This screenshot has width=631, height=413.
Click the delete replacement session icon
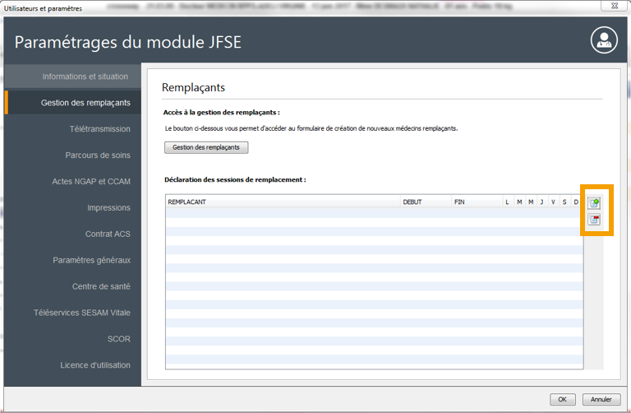(594, 219)
